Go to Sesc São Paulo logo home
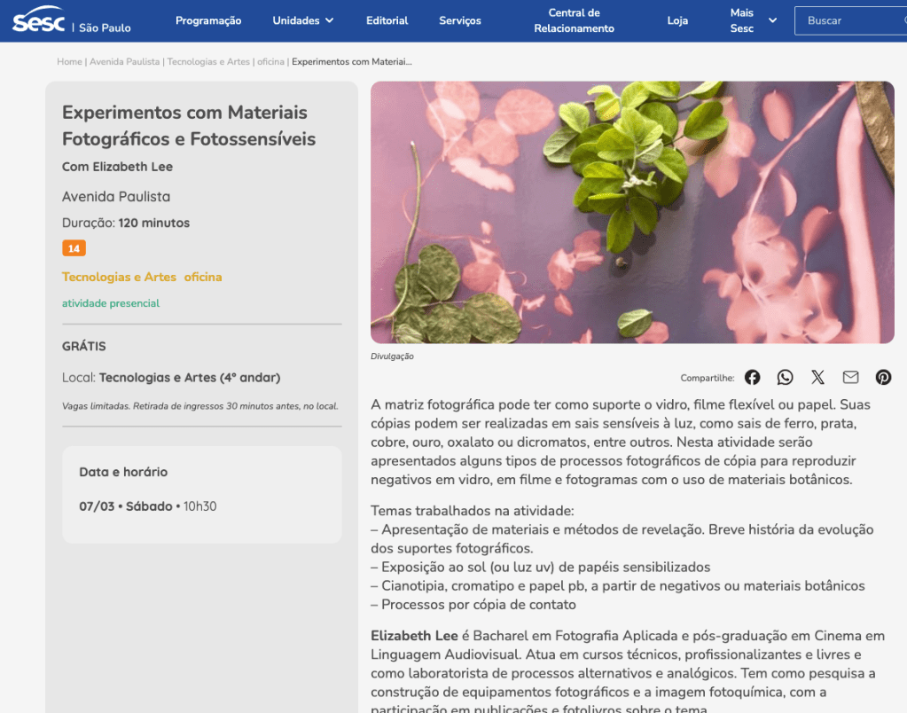This screenshot has width=907, height=713. click(39, 20)
